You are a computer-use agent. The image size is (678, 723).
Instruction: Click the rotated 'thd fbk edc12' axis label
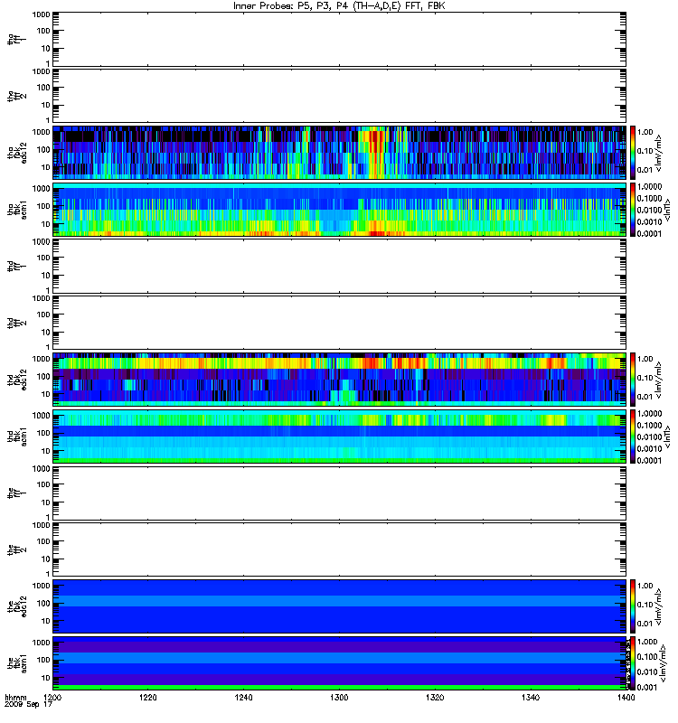(17, 380)
